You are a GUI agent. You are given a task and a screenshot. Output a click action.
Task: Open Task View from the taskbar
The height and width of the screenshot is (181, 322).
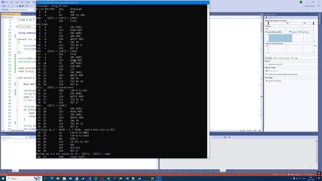coord(45,178)
